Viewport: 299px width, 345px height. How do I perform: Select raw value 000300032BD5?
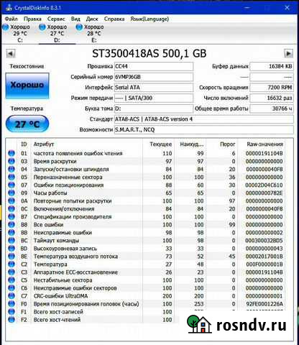[264, 240]
